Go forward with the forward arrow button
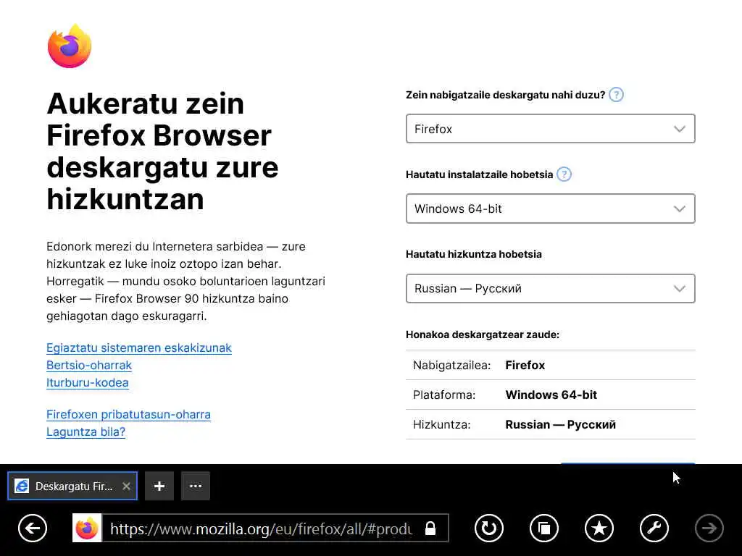Viewport: 742px width, 556px height. [x=709, y=528]
